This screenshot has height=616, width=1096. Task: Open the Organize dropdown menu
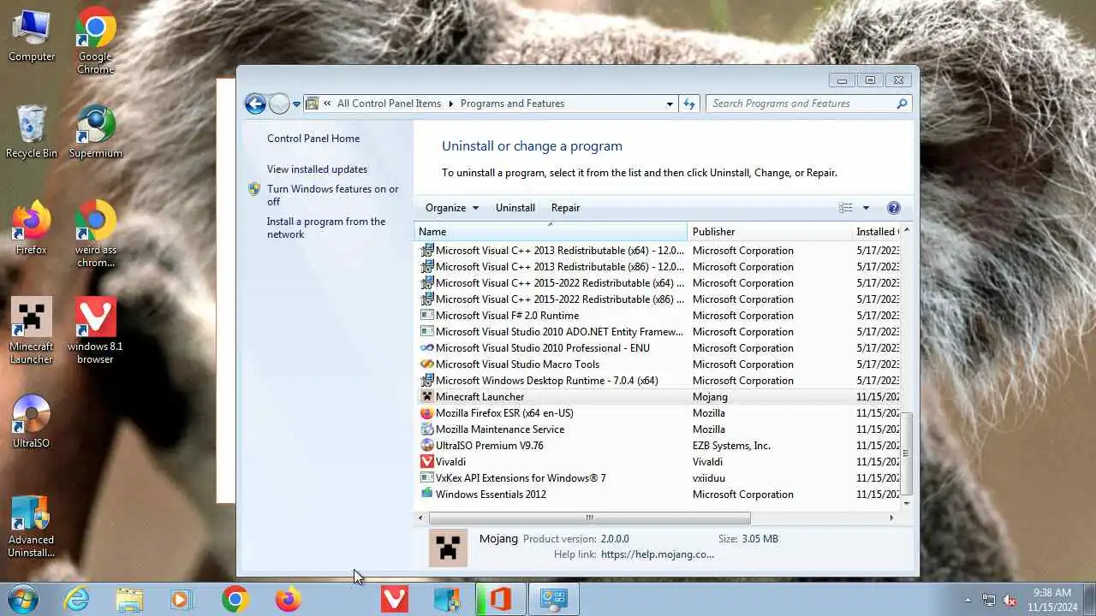click(452, 208)
